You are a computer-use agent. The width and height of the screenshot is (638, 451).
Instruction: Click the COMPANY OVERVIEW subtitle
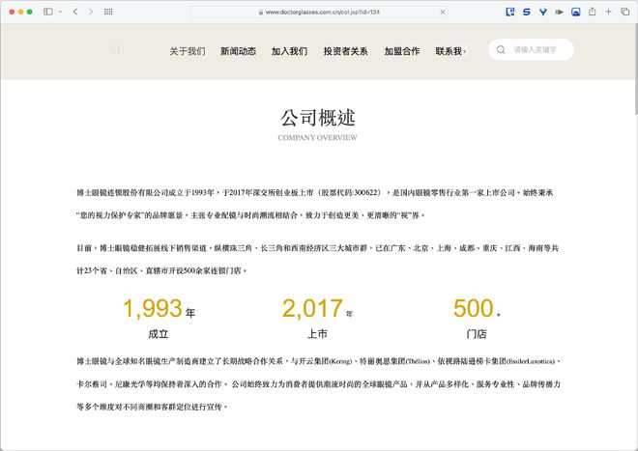[x=318, y=137]
